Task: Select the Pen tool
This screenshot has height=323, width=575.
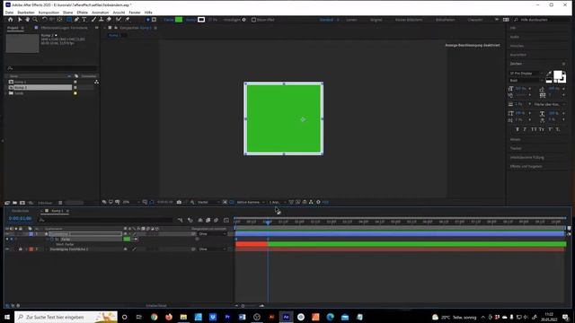Action: pos(76,20)
